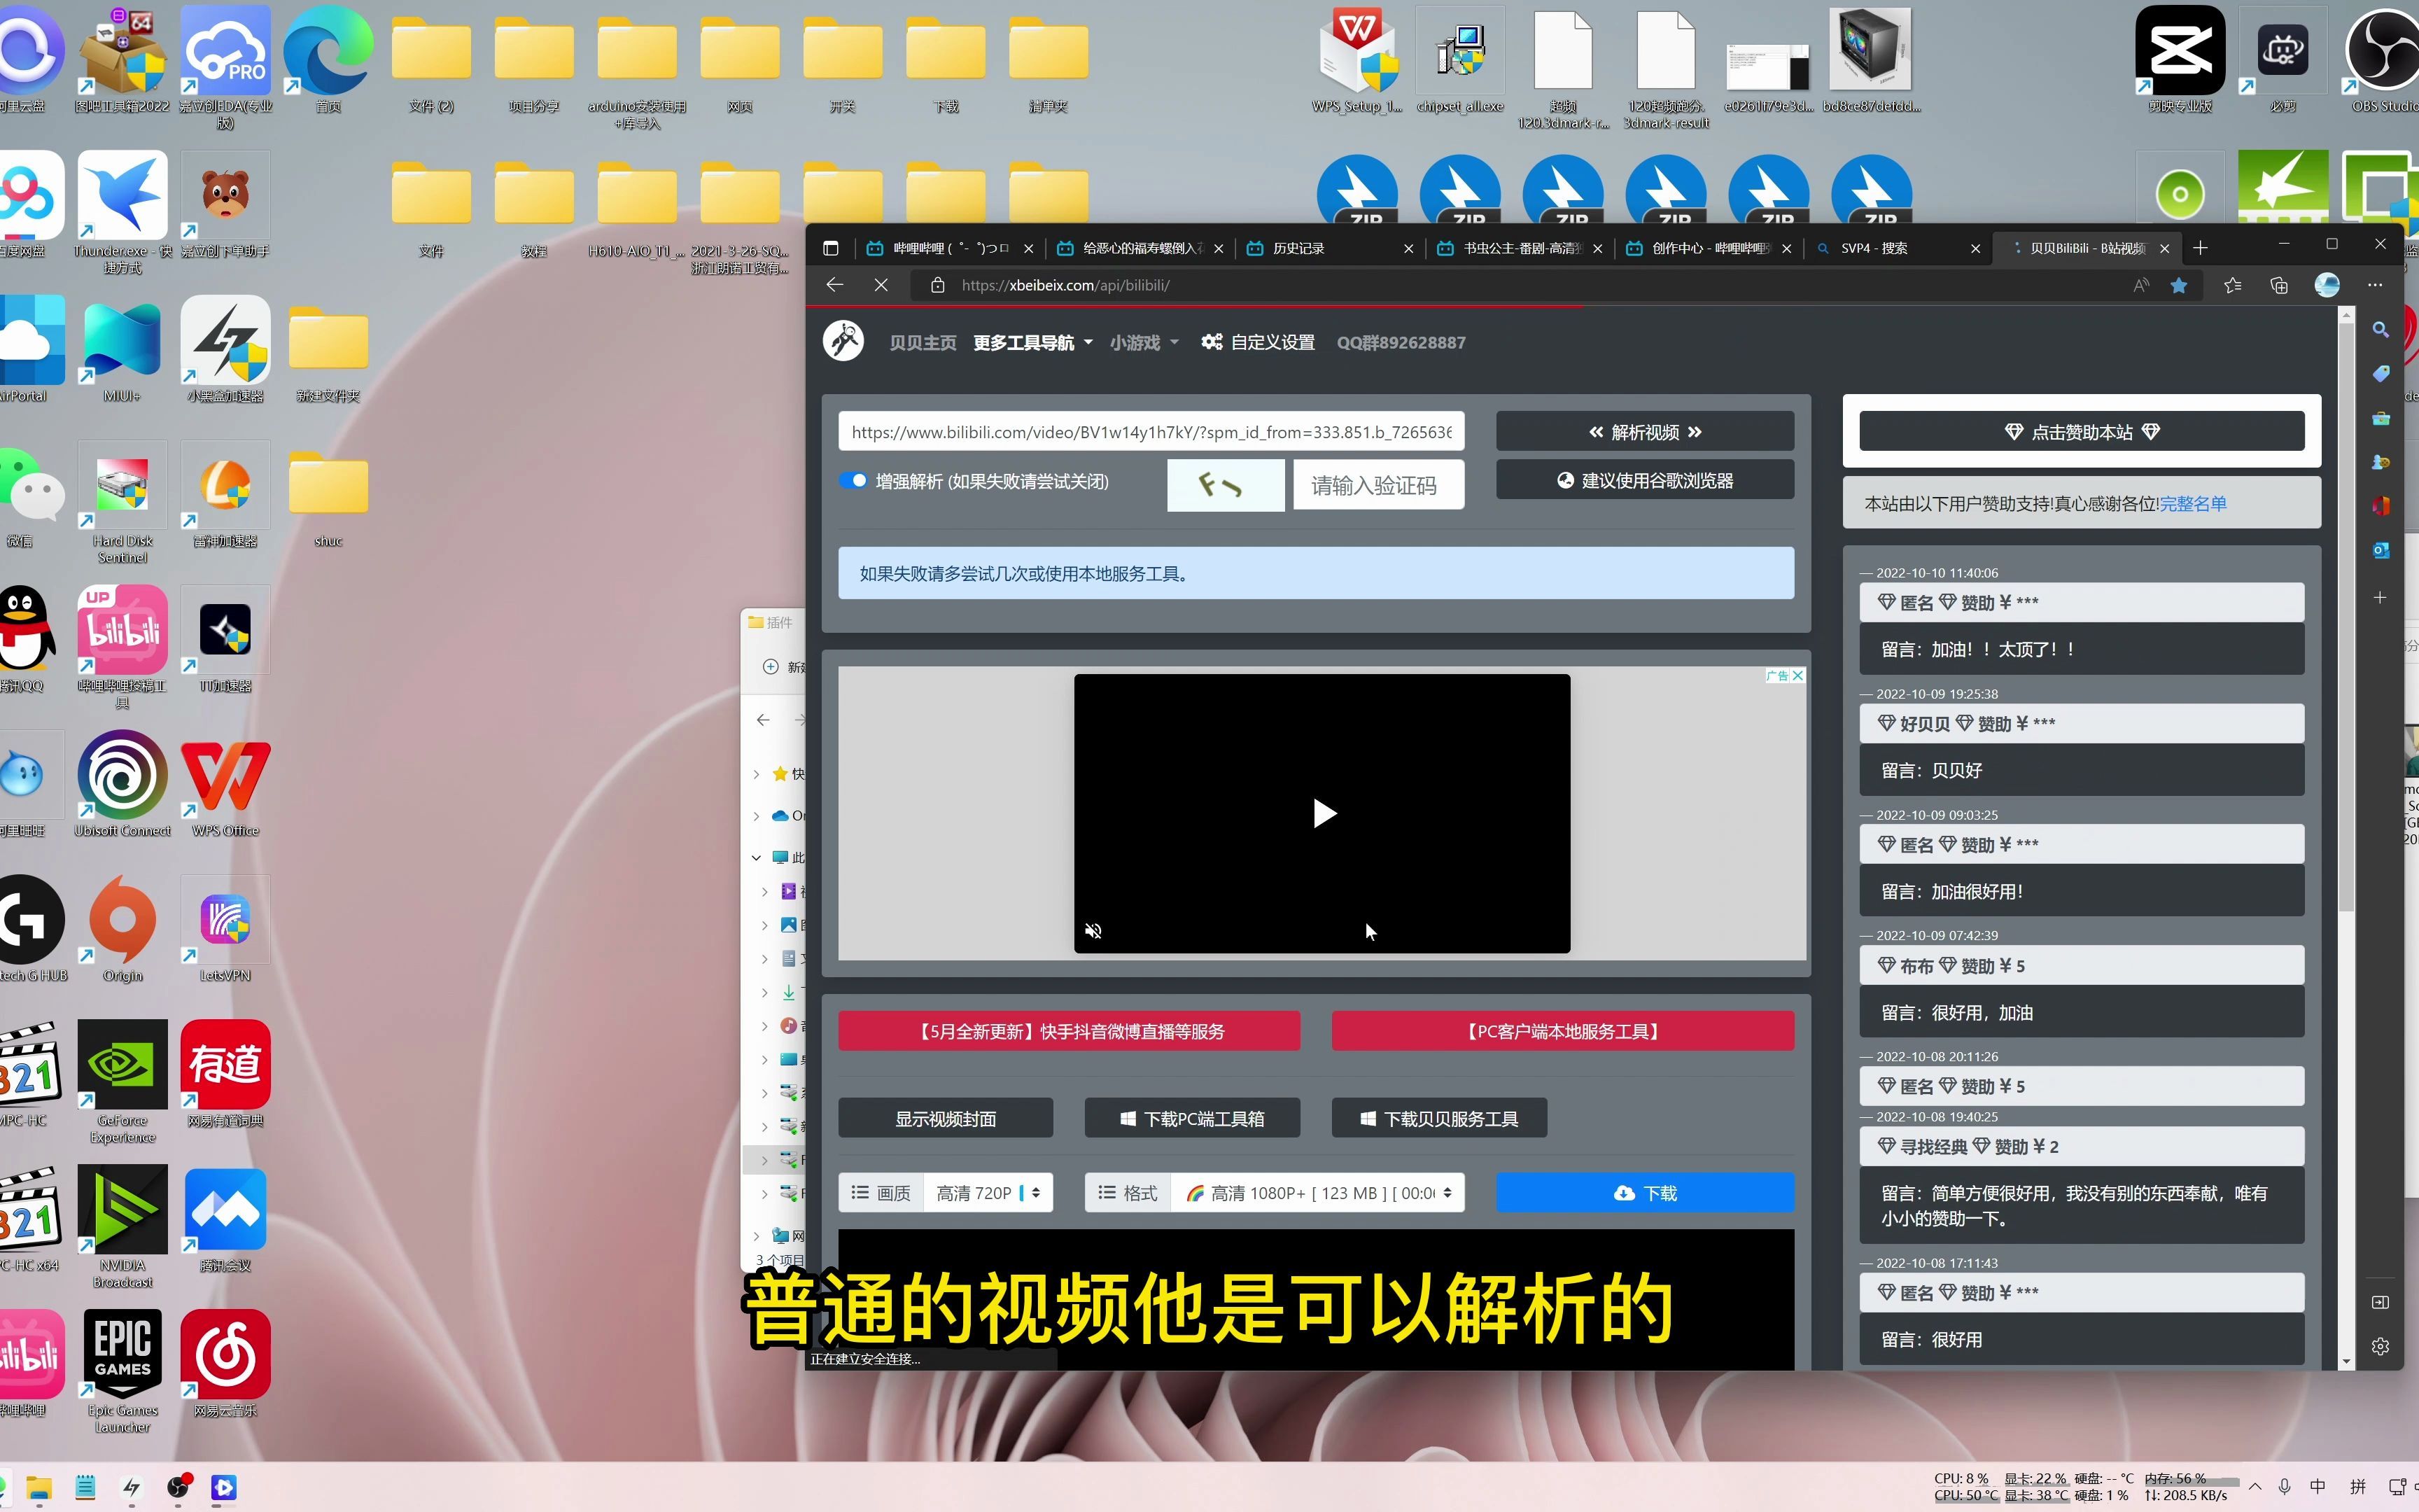Open the Ubisoft Connect desktop shortcut

(123, 785)
